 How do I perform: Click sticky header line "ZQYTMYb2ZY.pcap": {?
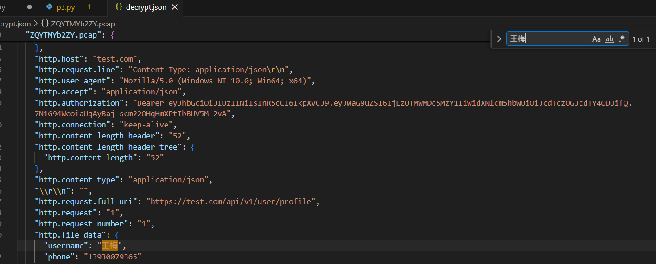pos(70,35)
